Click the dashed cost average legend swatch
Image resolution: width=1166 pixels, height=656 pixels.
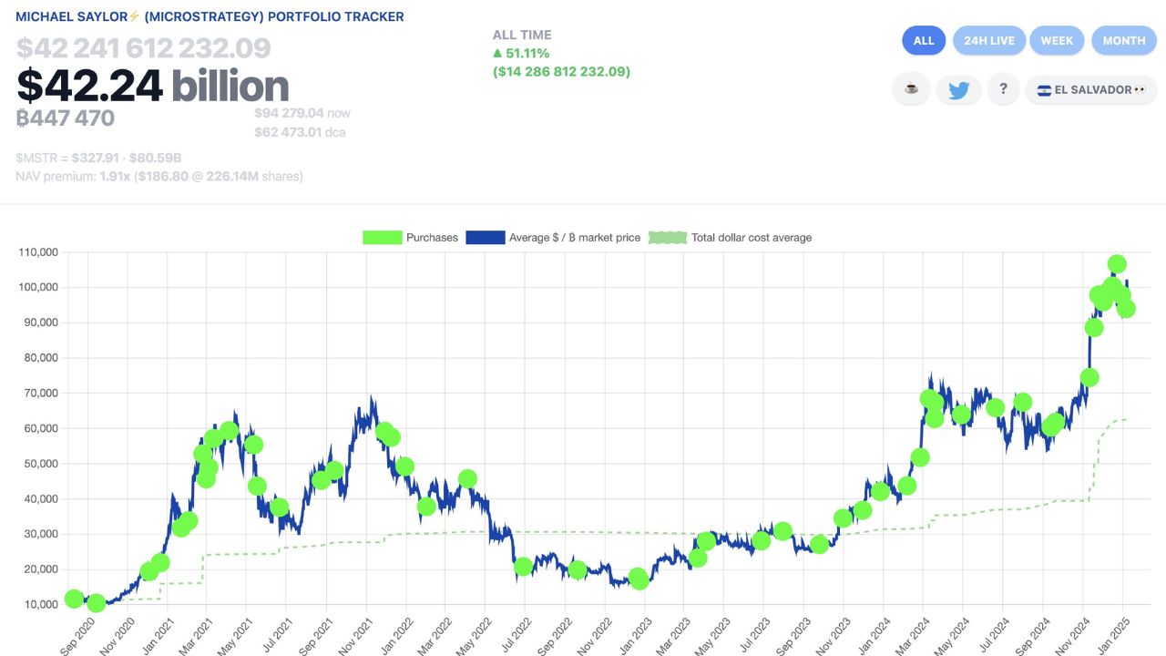click(667, 238)
